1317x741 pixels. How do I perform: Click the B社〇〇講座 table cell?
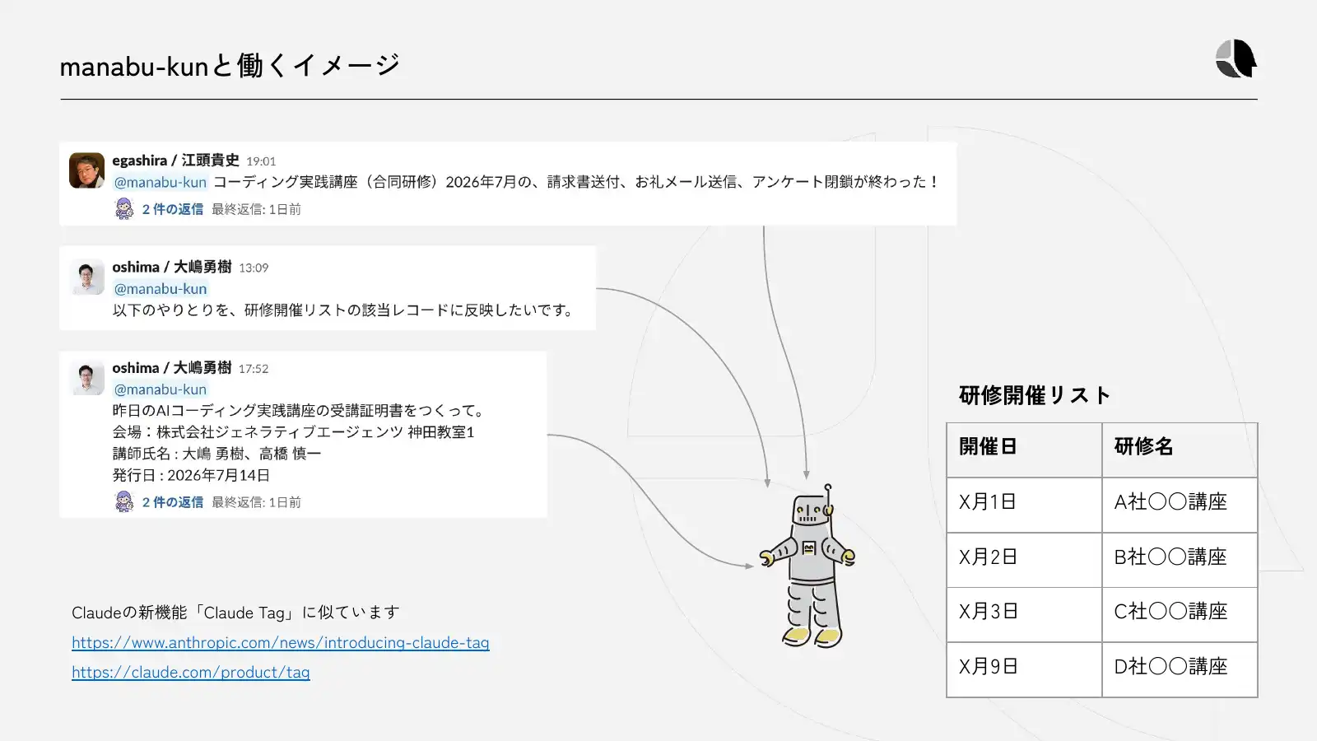click(1180, 560)
